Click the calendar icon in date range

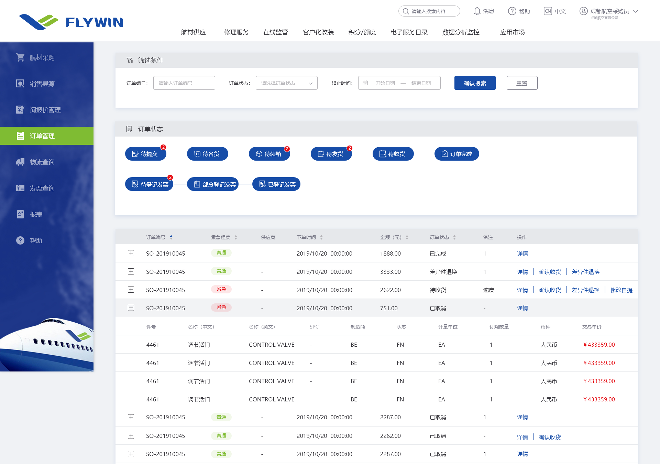365,83
